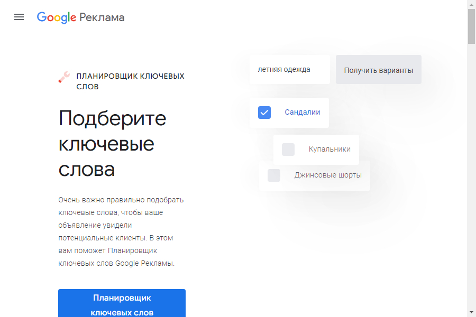Image resolution: width=476 pixels, height=317 pixels.
Task: Enable the Джинсовые шорты checkbox
Action: pos(274,175)
